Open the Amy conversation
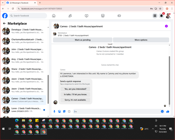The image size is (175, 140). pyautogui.click(x=24, y=61)
